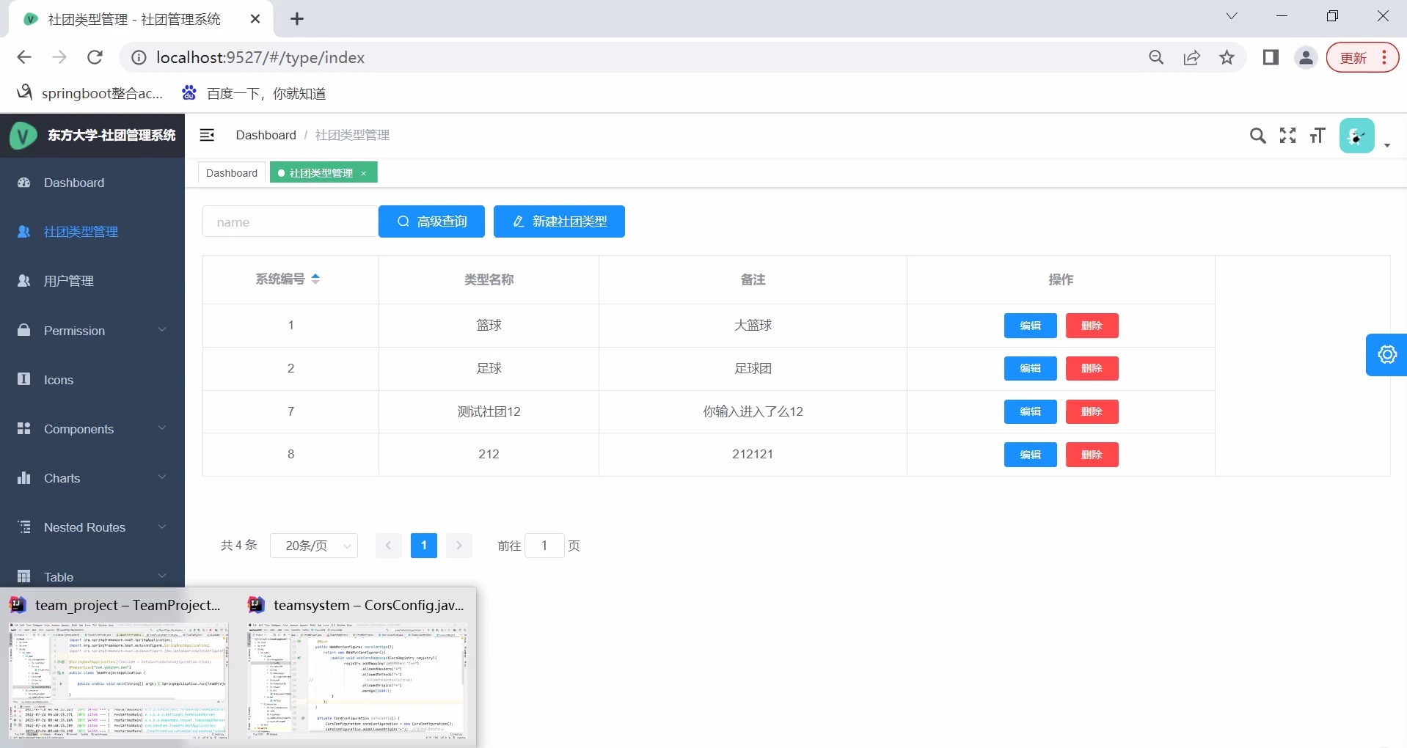
Task: Click the 新建社团类型 button
Action: click(x=559, y=221)
